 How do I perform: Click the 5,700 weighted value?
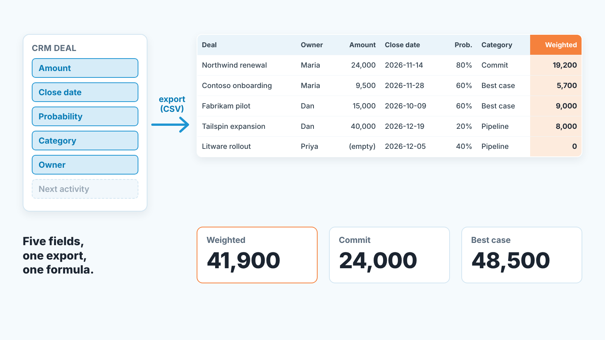[566, 85]
